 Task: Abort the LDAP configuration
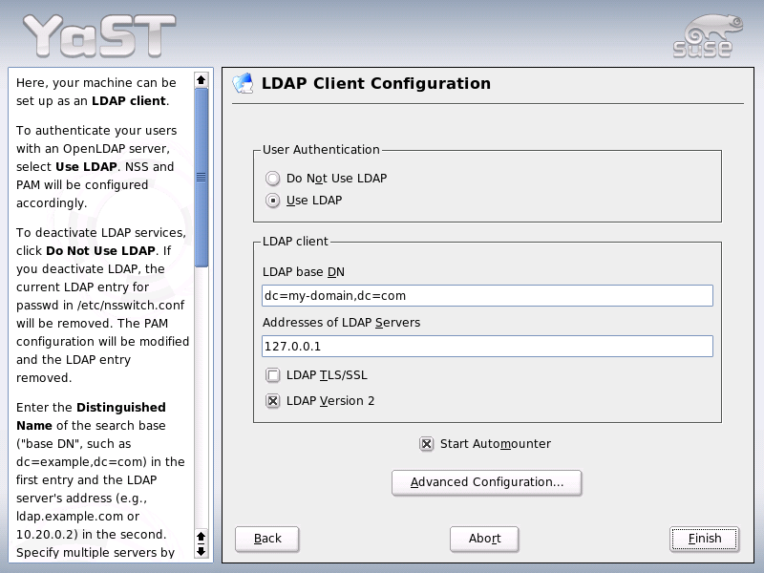coord(484,539)
